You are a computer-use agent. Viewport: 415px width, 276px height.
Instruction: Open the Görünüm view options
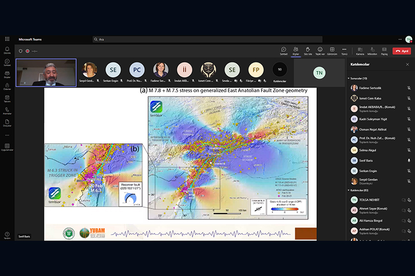coord(333,50)
